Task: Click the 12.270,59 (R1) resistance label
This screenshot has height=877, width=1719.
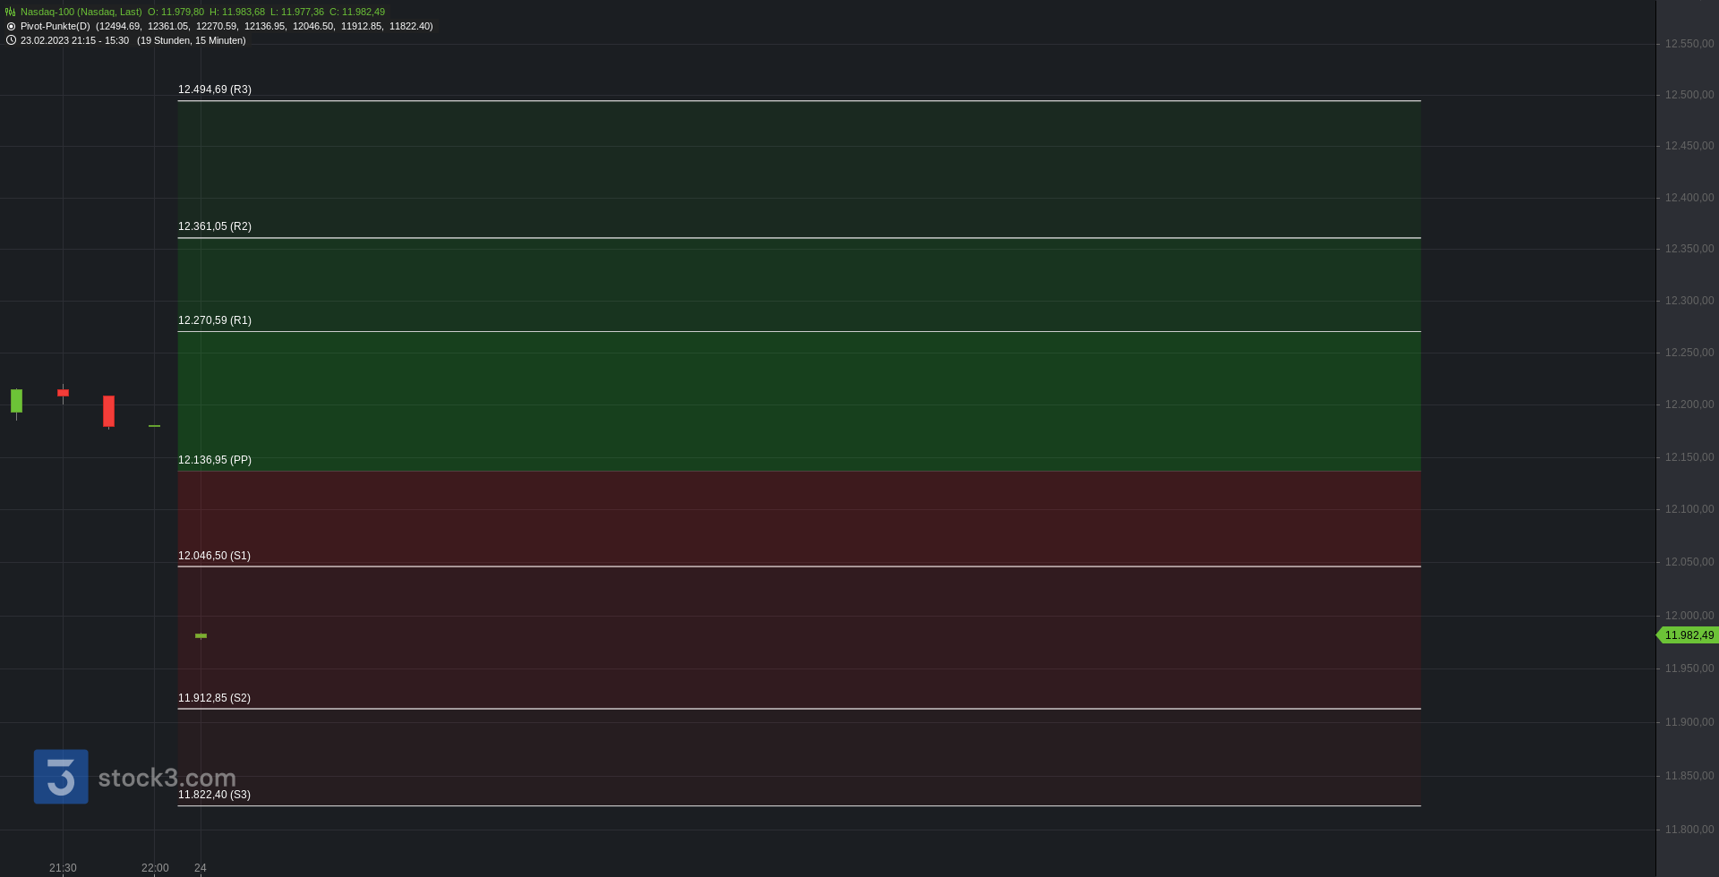Action: coord(215,320)
